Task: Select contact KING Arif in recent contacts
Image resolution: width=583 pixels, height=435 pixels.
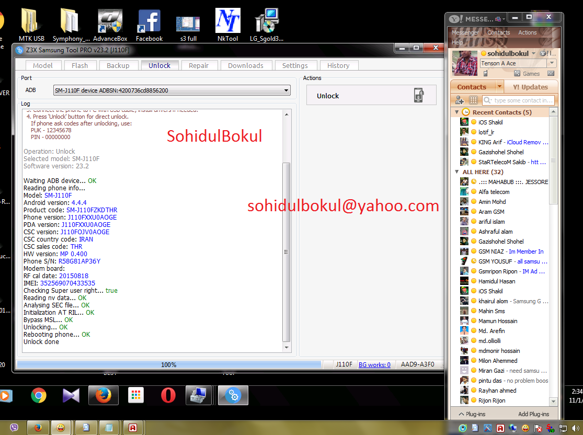Action: 504,142
